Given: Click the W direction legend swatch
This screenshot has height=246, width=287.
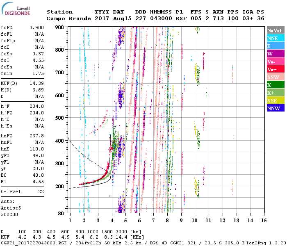Looking at the screenshot, I should 275,54.
